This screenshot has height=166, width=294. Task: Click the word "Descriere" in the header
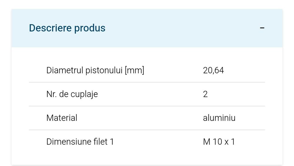point(50,28)
